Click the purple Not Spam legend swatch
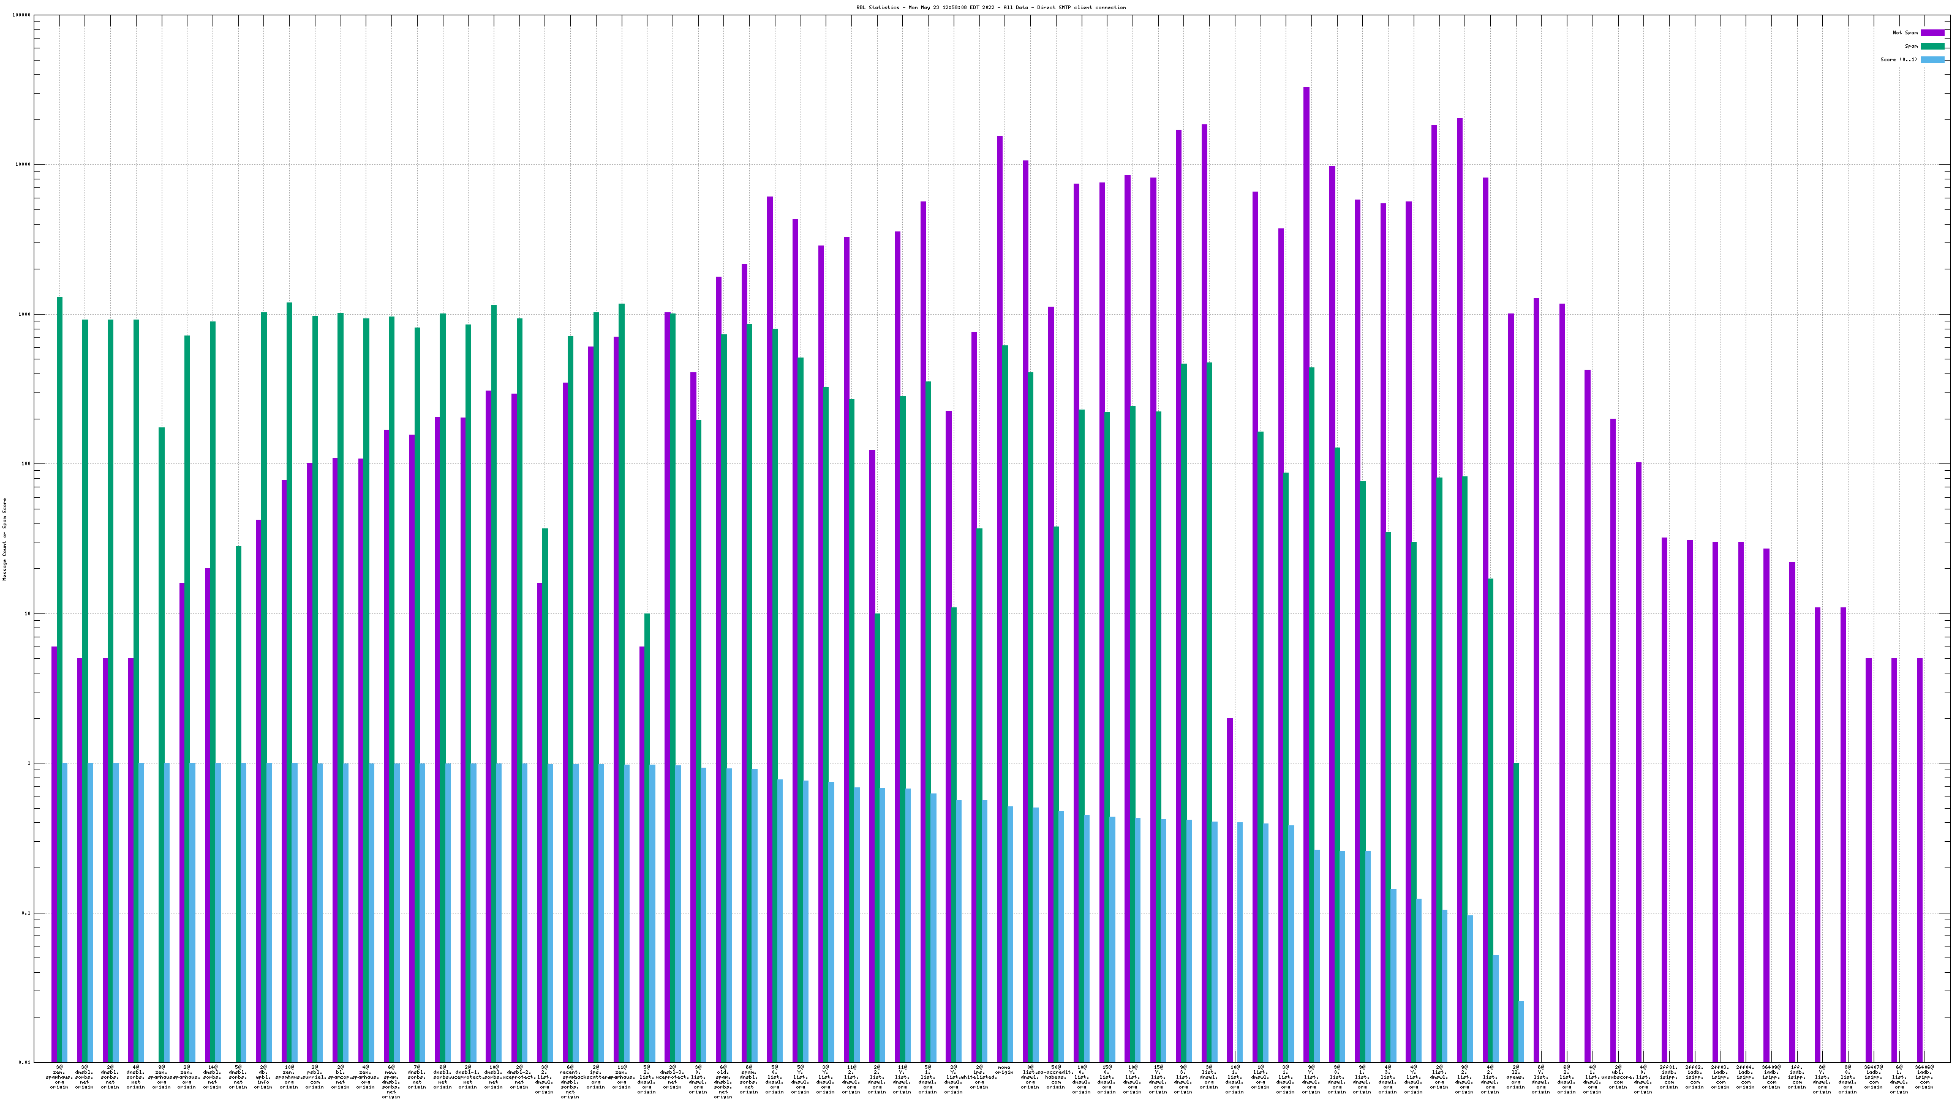Screen dimensions: 1960x1102 [1932, 32]
